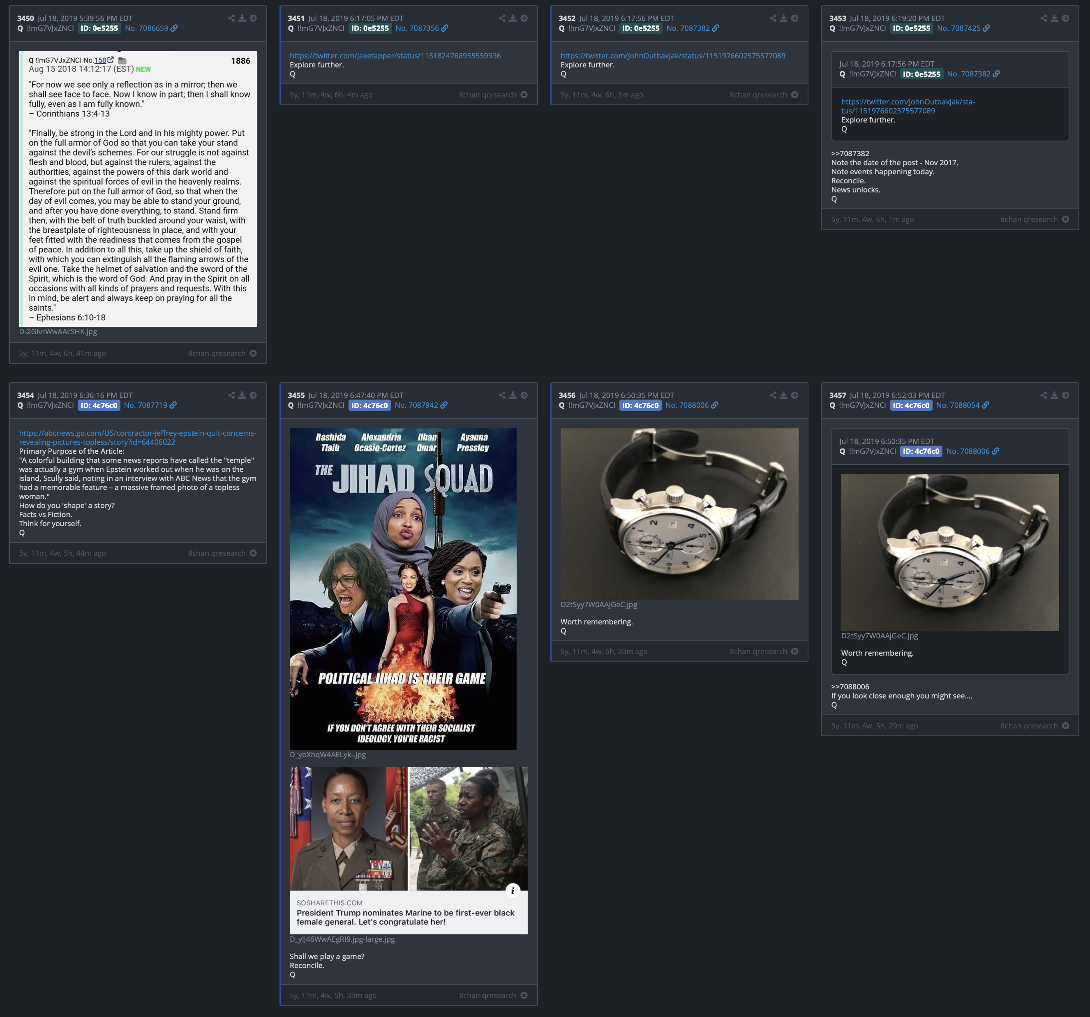Click arrow-circle icon on post 3454

[253, 395]
